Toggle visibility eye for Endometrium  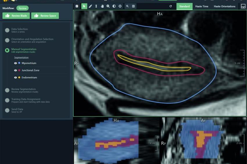[x=15, y=78]
